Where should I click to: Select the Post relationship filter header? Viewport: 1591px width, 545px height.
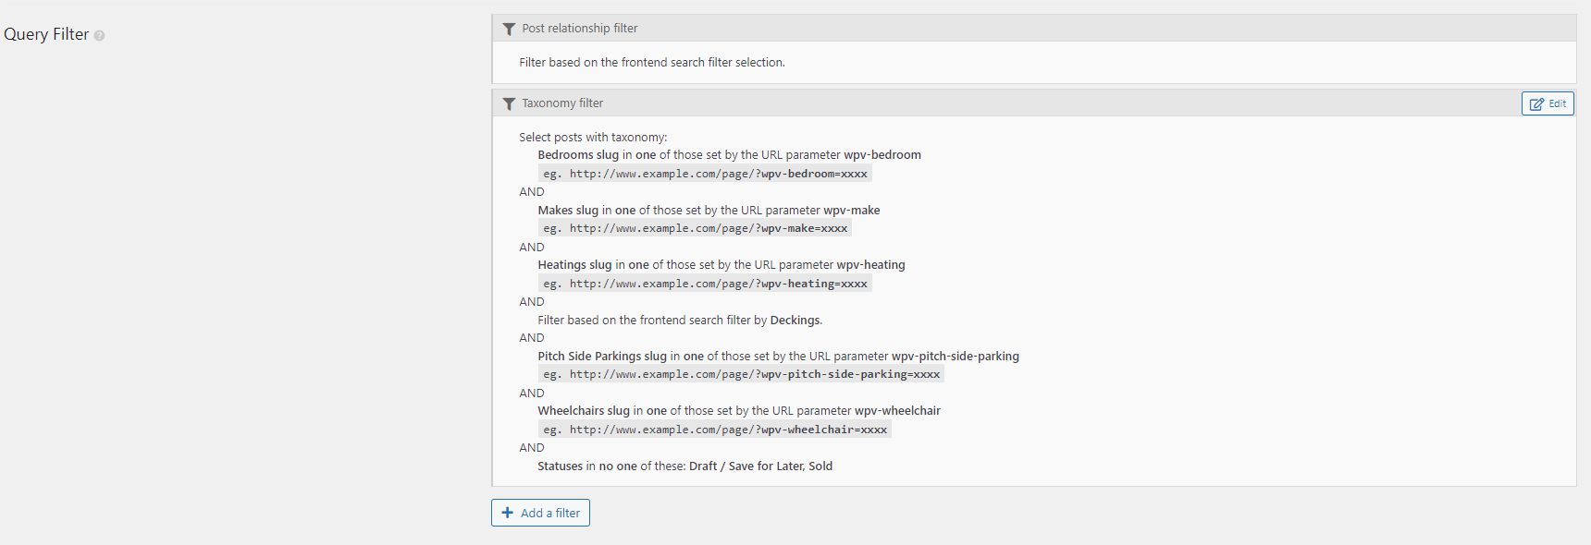coord(1034,29)
